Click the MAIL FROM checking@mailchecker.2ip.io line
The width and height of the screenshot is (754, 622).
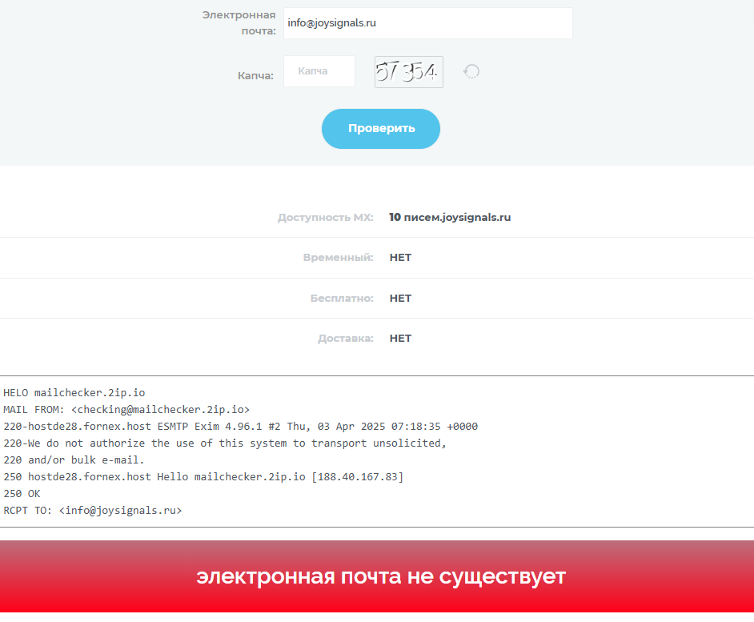tap(126, 410)
